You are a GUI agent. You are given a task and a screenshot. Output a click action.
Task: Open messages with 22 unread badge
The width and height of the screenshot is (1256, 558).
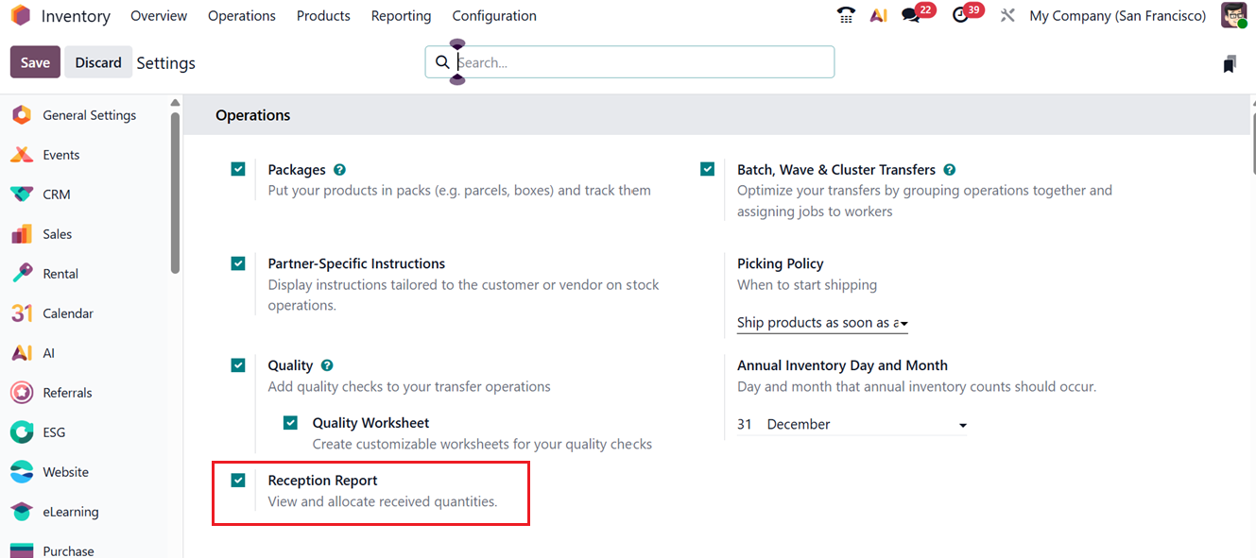[911, 15]
